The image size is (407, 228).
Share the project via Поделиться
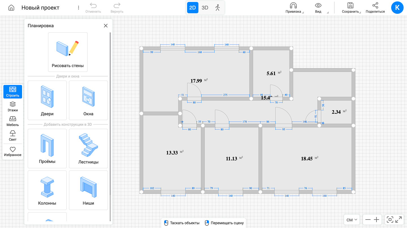375,8
